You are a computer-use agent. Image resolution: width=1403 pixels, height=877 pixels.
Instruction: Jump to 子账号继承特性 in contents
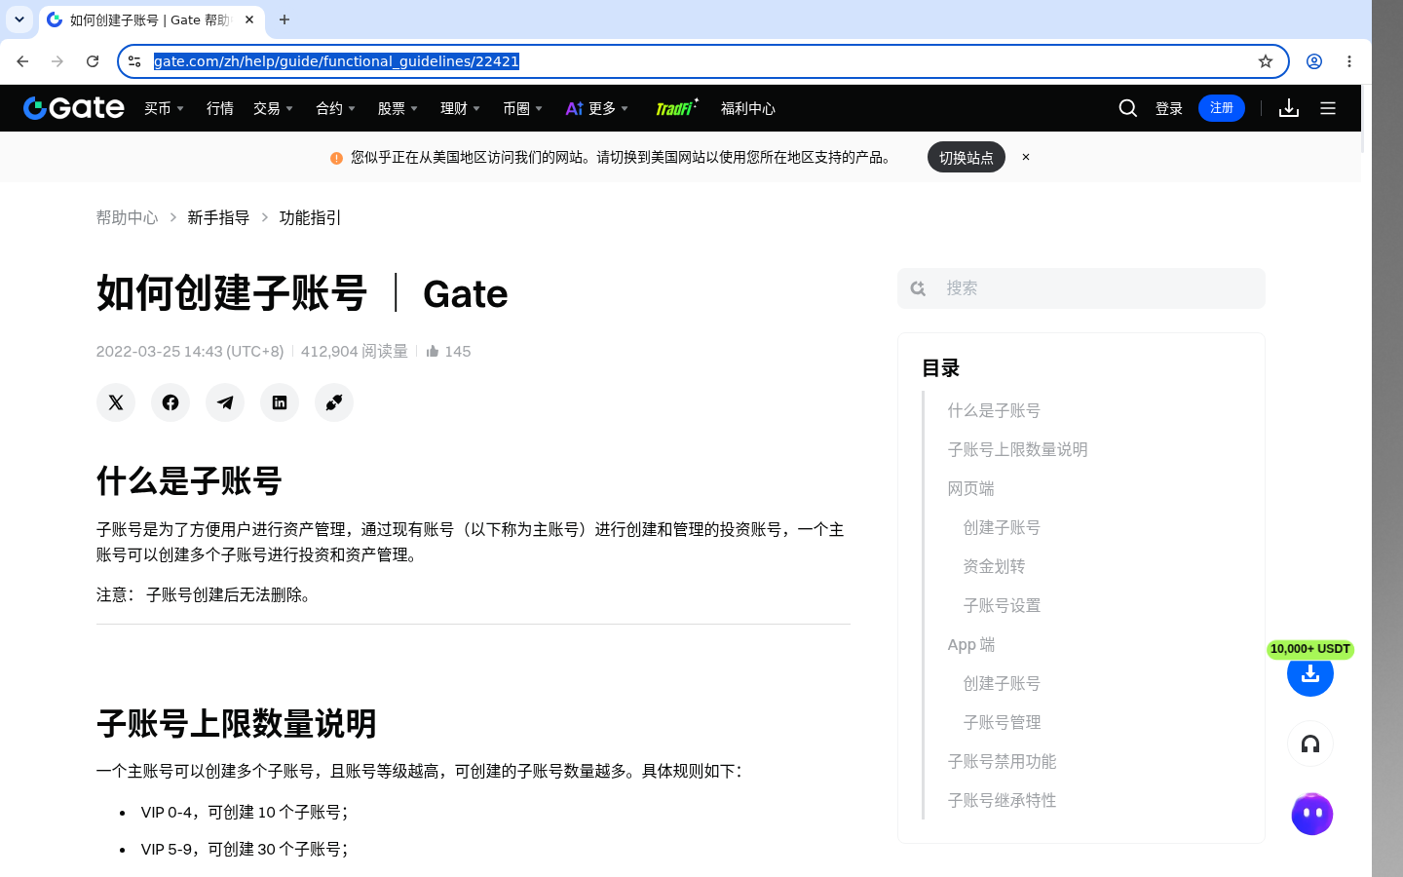click(x=1002, y=800)
